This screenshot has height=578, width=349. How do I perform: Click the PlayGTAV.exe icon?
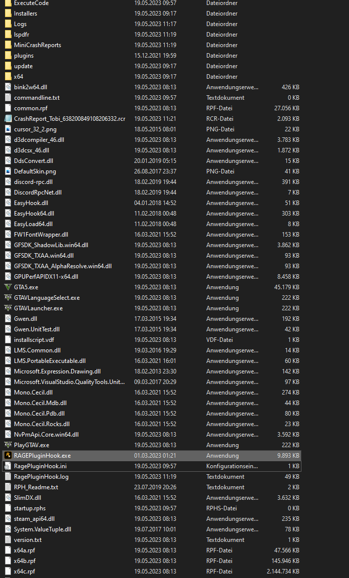click(x=8, y=445)
